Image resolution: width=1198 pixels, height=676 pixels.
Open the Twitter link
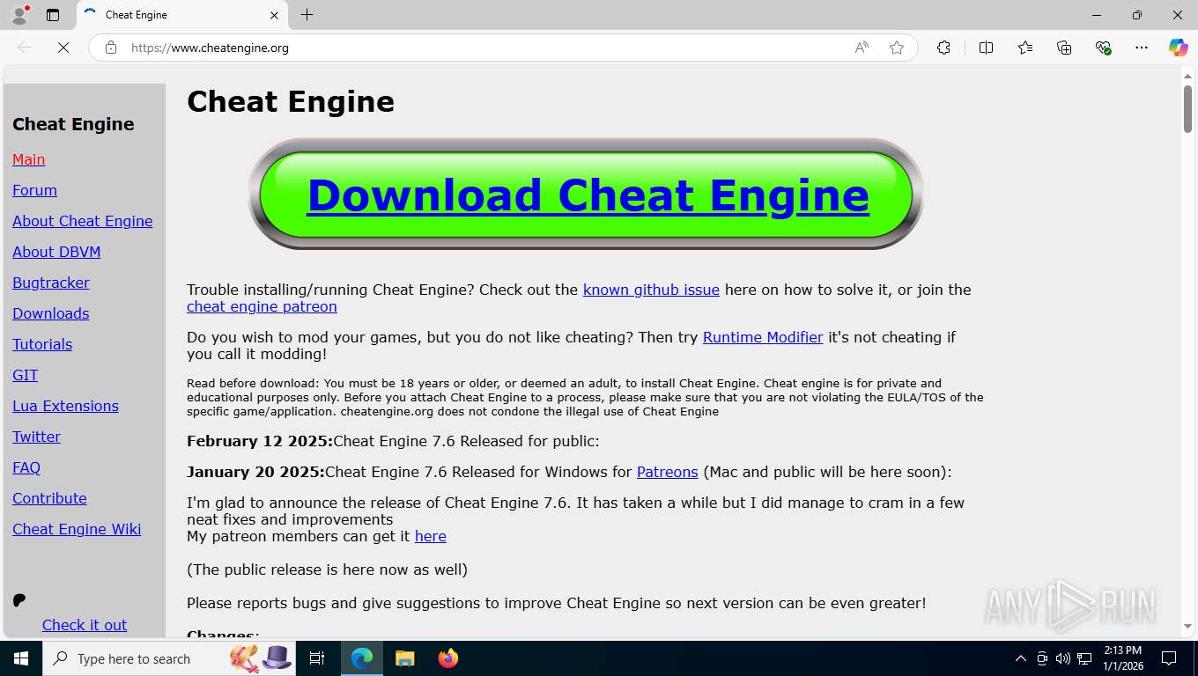pos(36,437)
